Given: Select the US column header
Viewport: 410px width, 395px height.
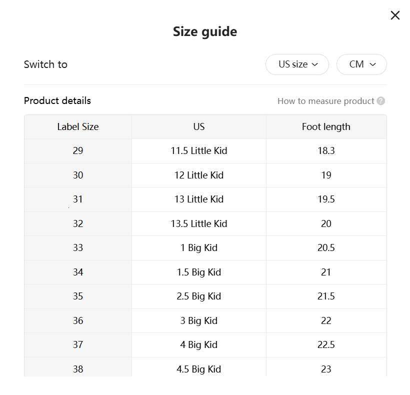Looking at the screenshot, I should [198, 126].
